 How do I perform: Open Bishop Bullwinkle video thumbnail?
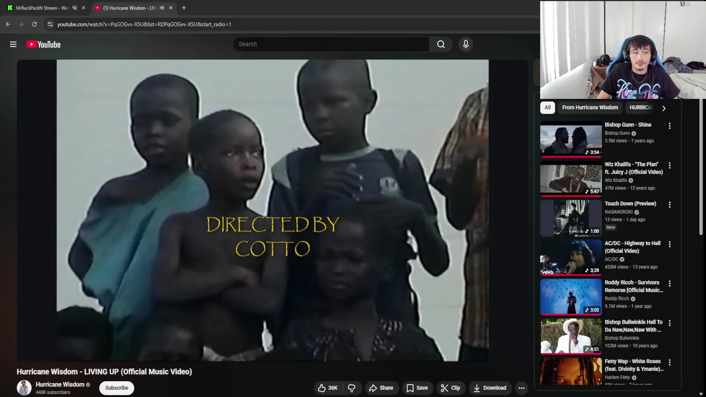(571, 337)
